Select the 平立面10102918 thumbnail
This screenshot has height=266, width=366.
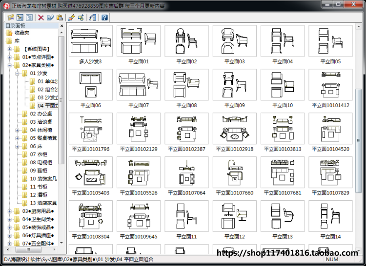coord(235,133)
